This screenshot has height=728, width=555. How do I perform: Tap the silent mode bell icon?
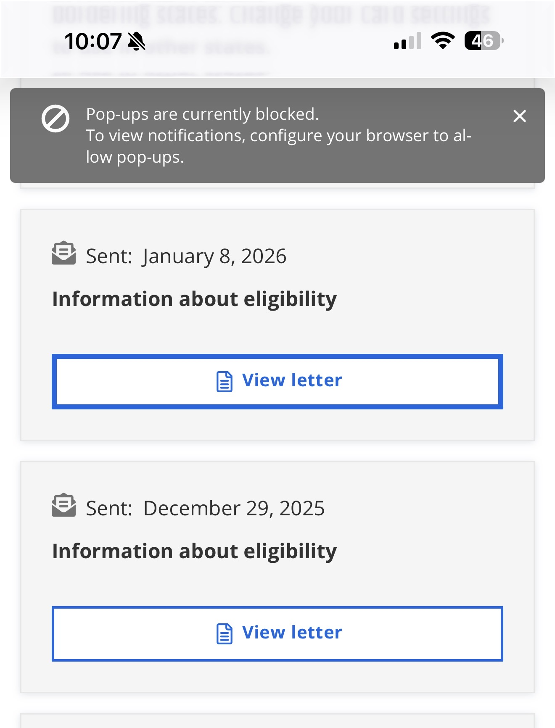tap(137, 42)
